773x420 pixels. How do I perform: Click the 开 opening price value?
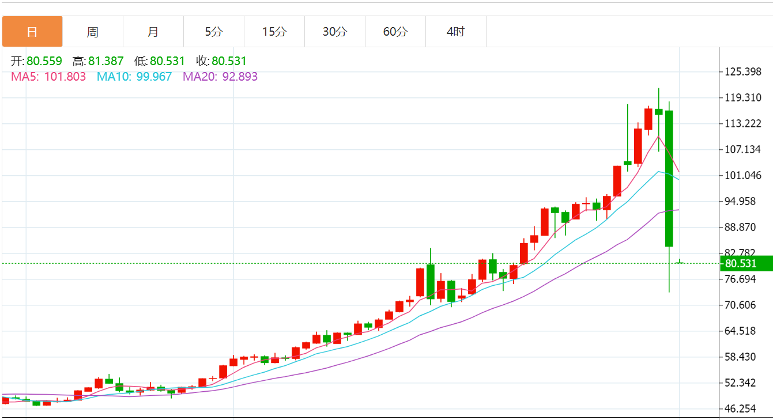pyautogui.click(x=44, y=61)
